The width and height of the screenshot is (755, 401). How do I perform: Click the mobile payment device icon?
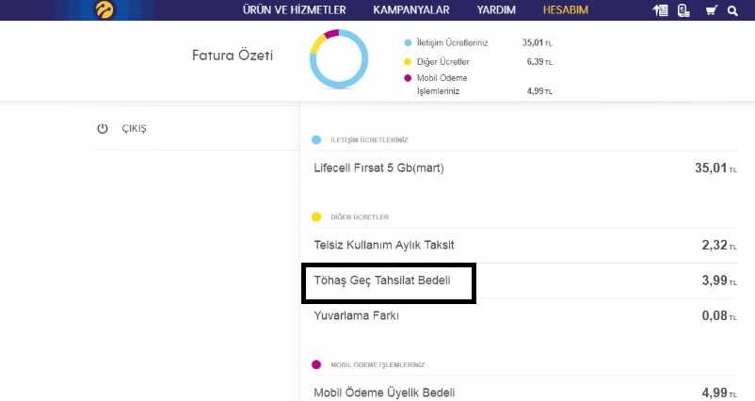tap(683, 10)
